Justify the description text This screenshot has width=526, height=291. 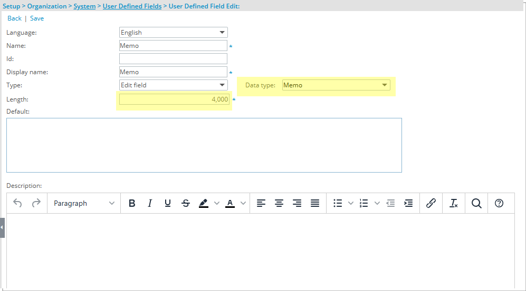click(315, 203)
